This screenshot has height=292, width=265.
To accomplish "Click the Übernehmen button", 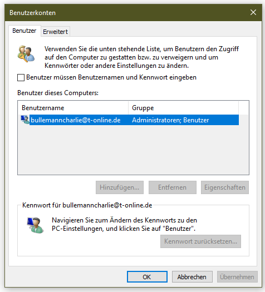I will coord(237,277).
